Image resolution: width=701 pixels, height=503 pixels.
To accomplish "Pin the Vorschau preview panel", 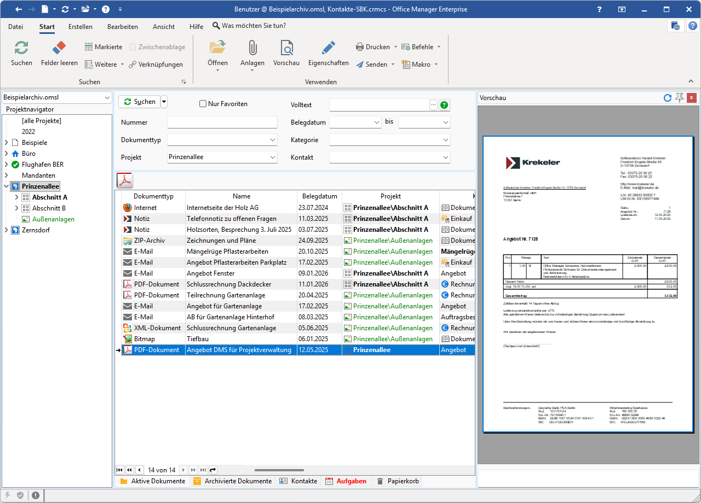I will coord(680,98).
